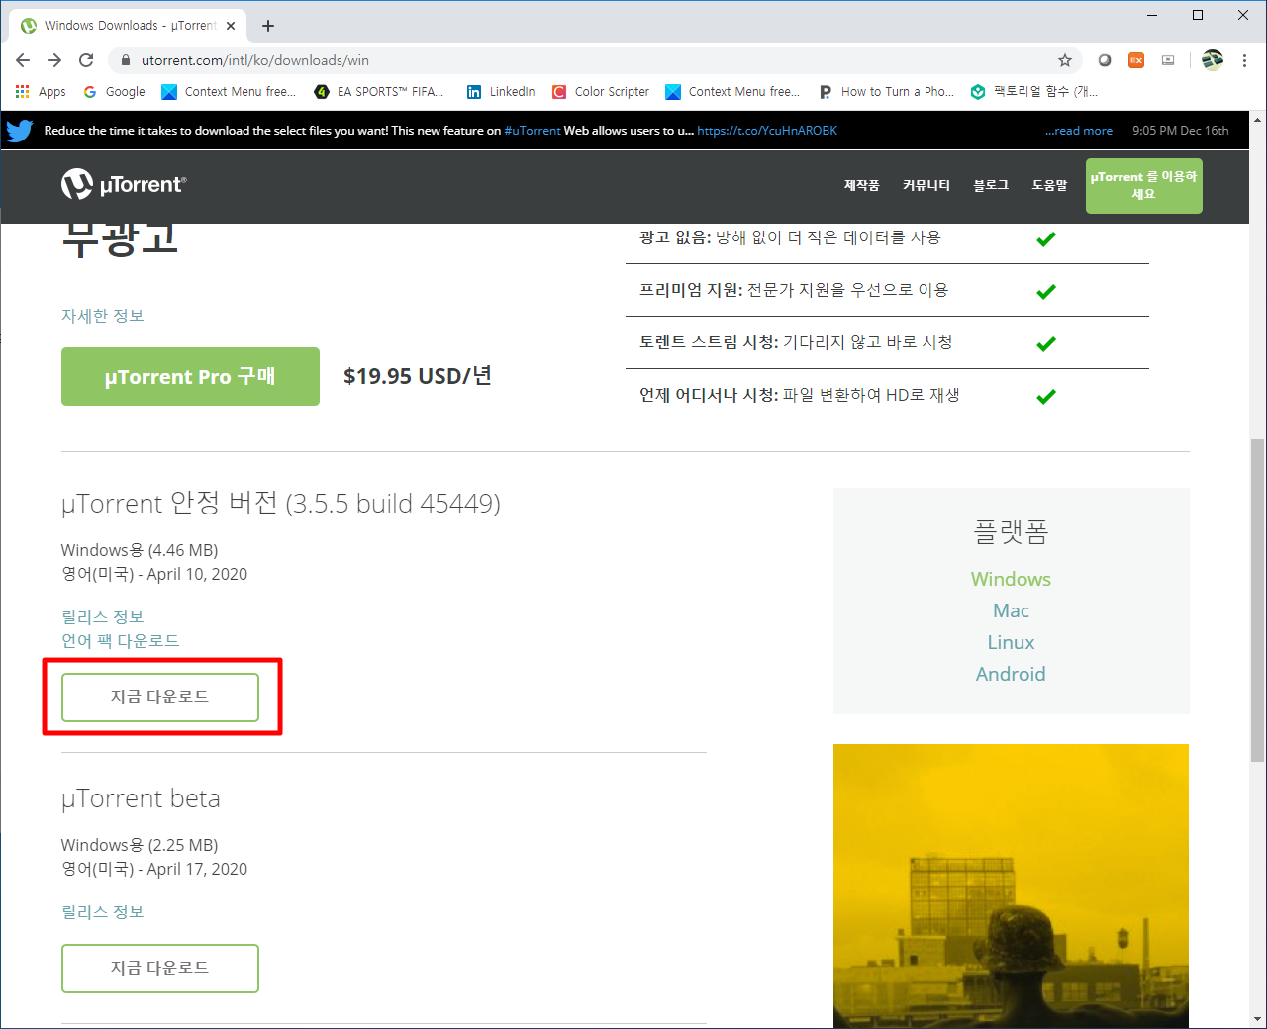The image size is (1267, 1029).
Task: Go back with the browser back arrow
Action: point(23,60)
